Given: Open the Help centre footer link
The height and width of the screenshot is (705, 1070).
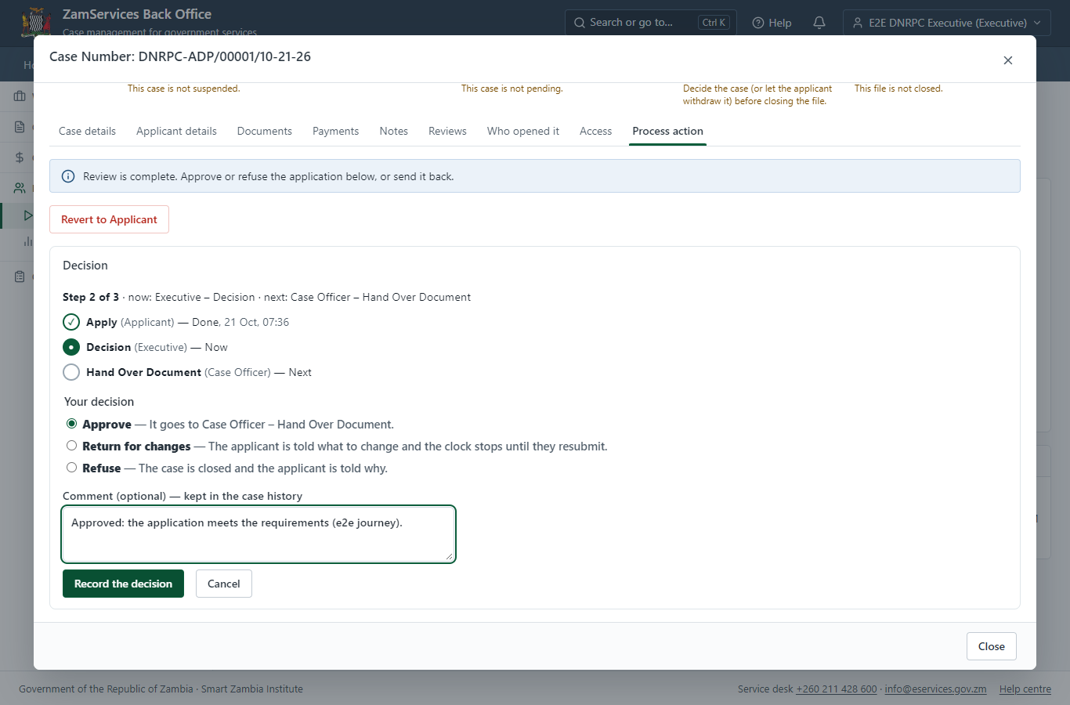Looking at the screenshot, I should click(x=1025, y=689).
